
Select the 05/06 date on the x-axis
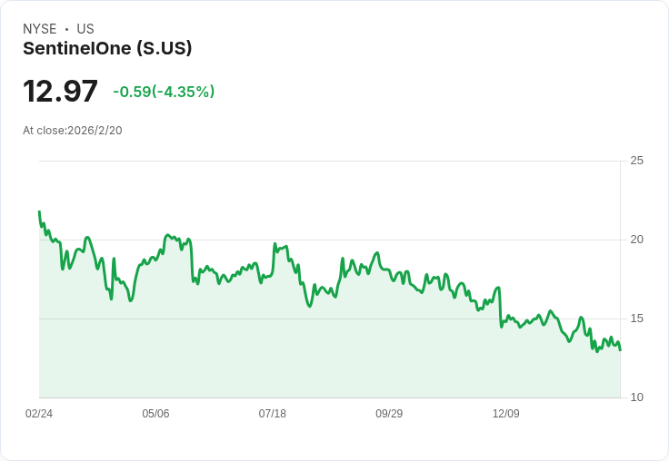coord(155,414)
